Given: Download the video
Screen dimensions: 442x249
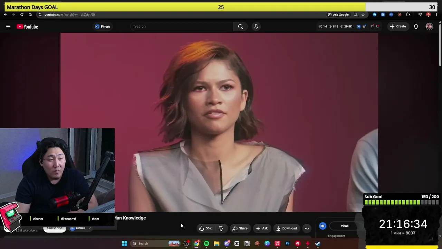Looking at the screenshot, I should [286, 228].
